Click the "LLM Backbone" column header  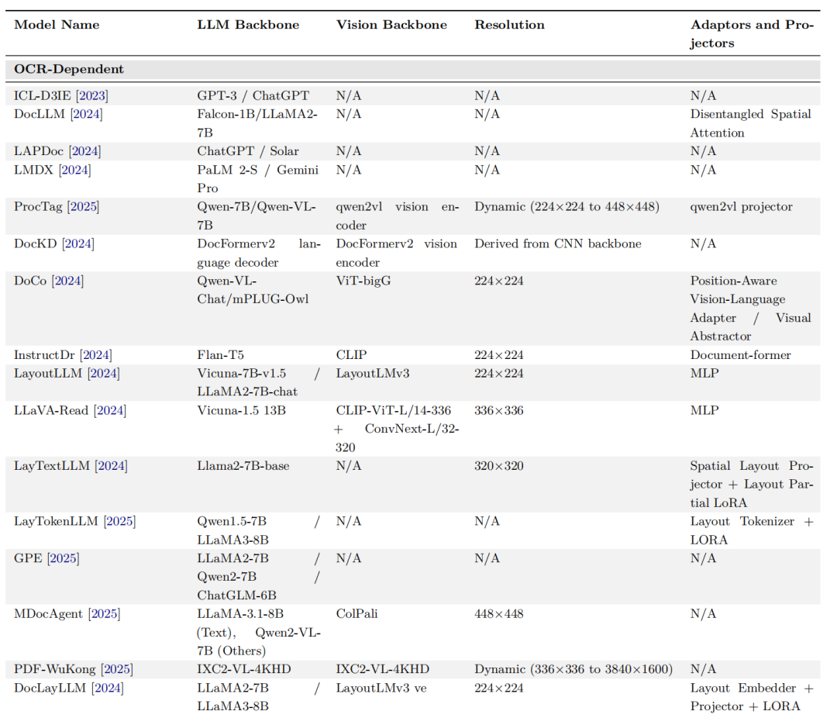pos(248,25)
